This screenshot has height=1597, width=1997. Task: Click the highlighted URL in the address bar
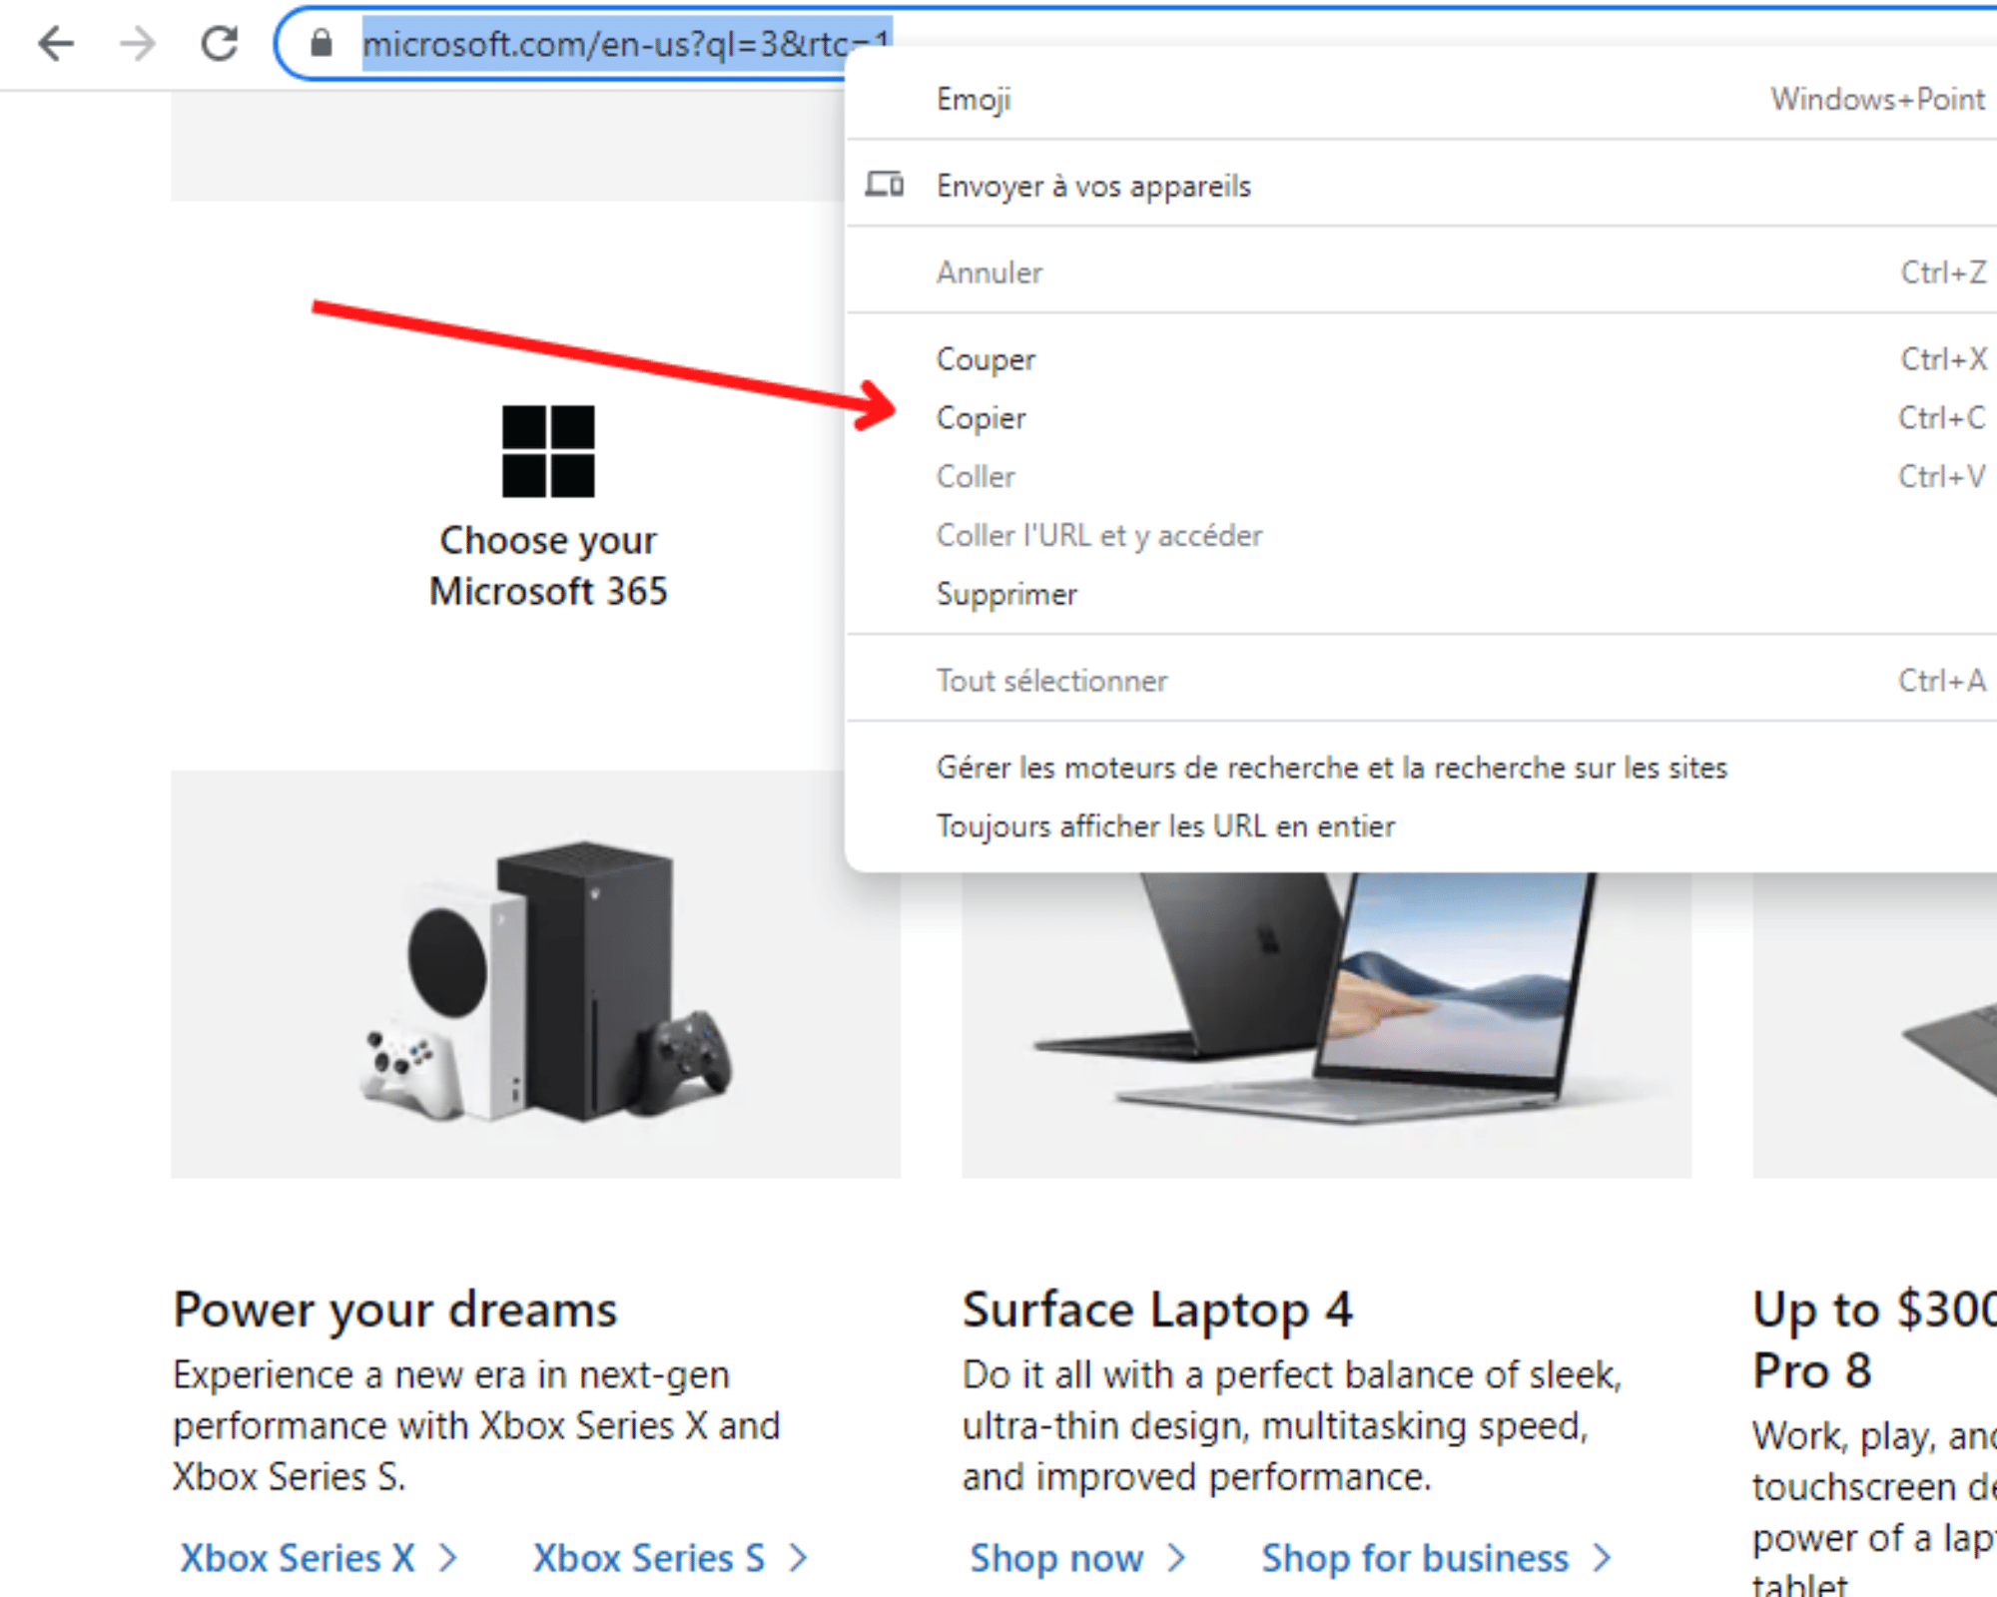pos(626,43)
